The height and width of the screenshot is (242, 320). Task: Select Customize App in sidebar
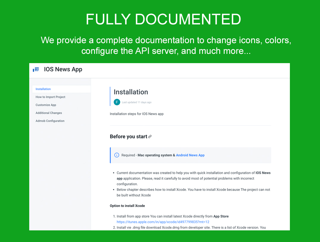point(46,105)
